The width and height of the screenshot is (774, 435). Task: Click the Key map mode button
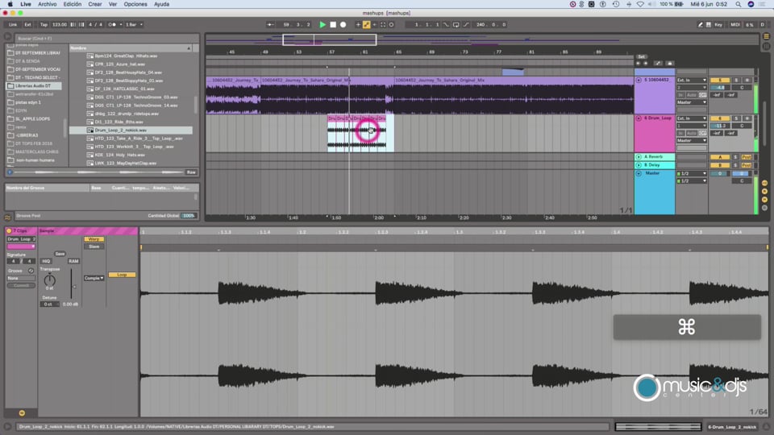718,25
